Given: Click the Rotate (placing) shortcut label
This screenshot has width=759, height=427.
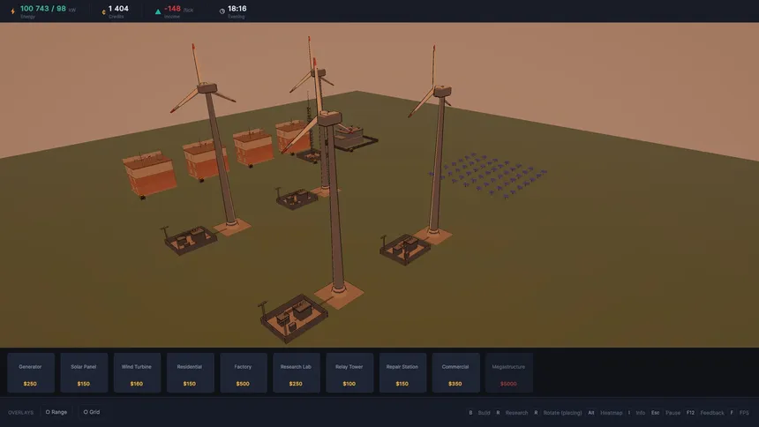Looking at the screenshot, I should [x=562, y=413].
